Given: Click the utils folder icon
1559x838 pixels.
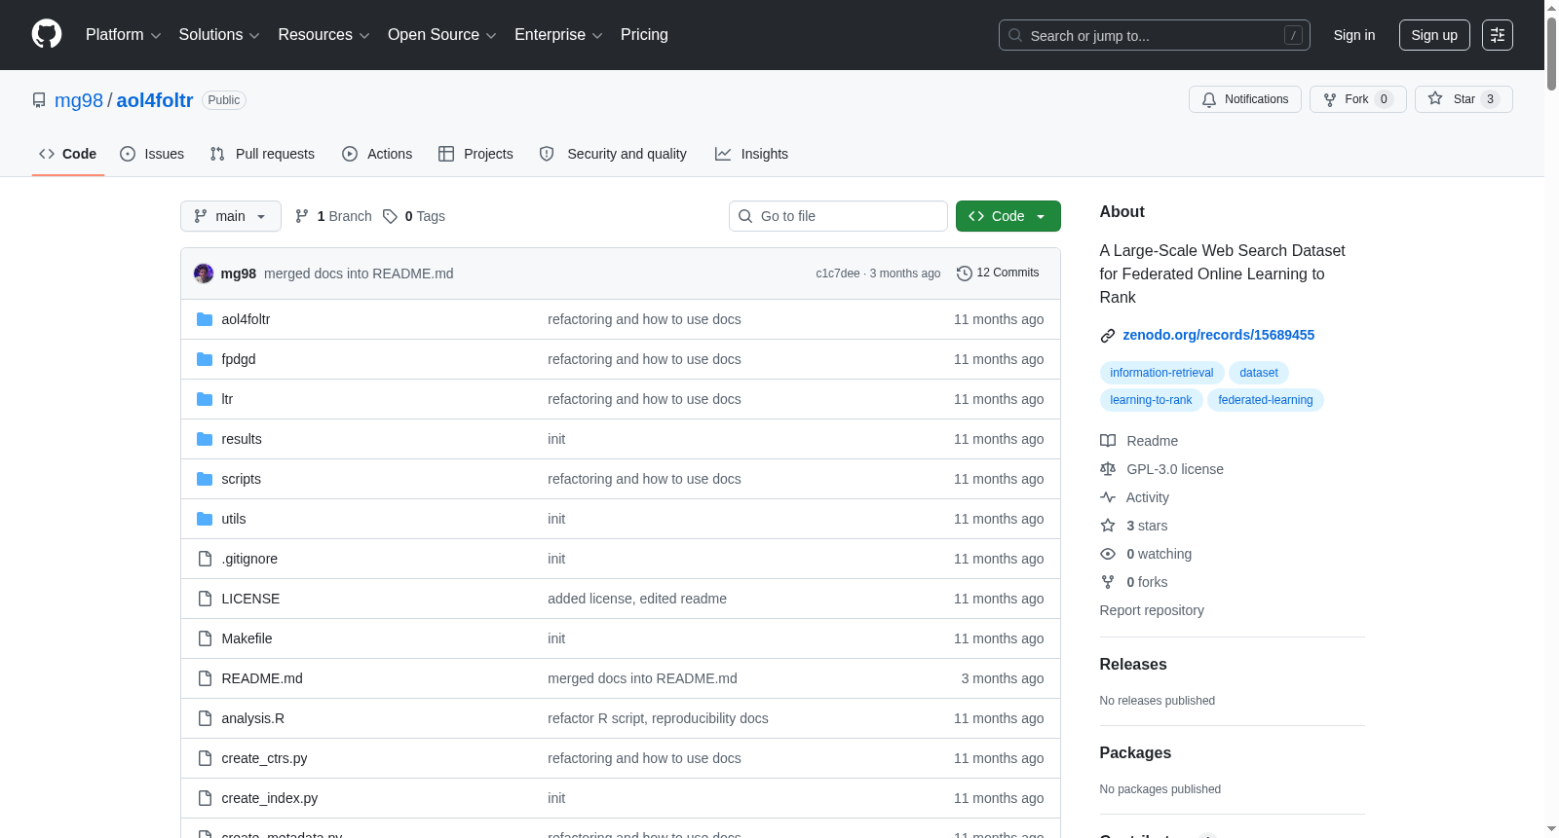Looking at the screenshot, I should click(x=205, y=519).
